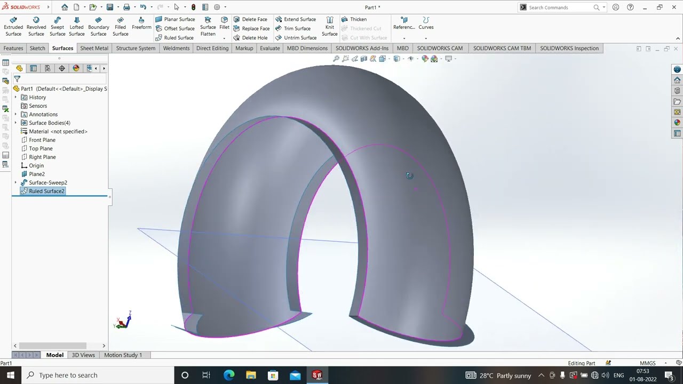The height and width of the screenshot is (384, 683).
Task: Open the Appearances task pane tab
Action: point(677,123)
